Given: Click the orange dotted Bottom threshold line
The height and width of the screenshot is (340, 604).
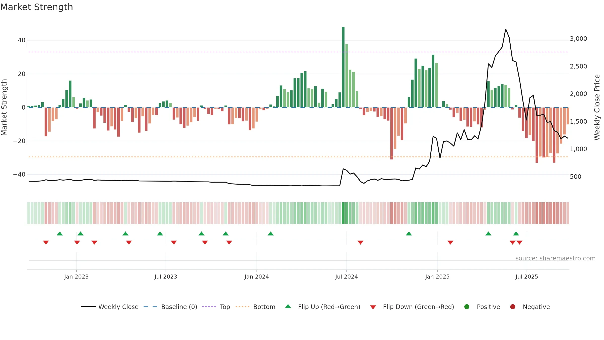Looking at the screenshot, I should [x=298, y=157].
